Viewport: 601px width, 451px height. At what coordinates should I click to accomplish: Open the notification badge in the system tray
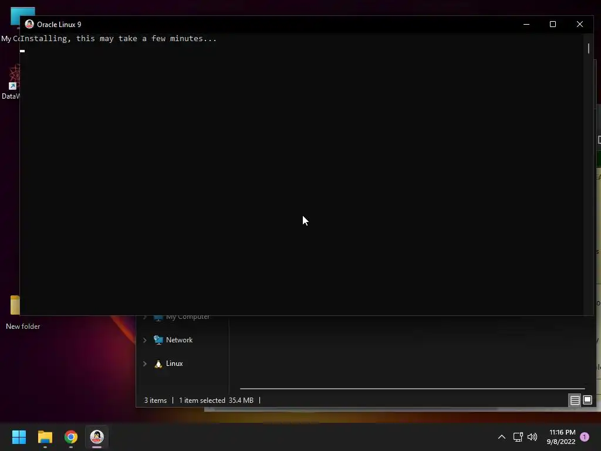(x=585, y=436)
